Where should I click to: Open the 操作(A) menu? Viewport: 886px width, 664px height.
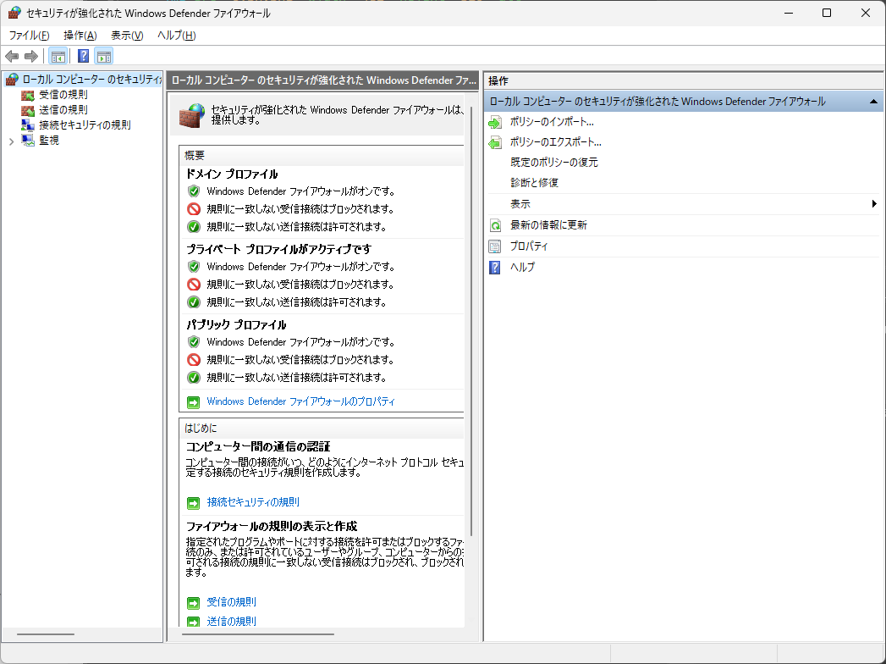(80, 35)
